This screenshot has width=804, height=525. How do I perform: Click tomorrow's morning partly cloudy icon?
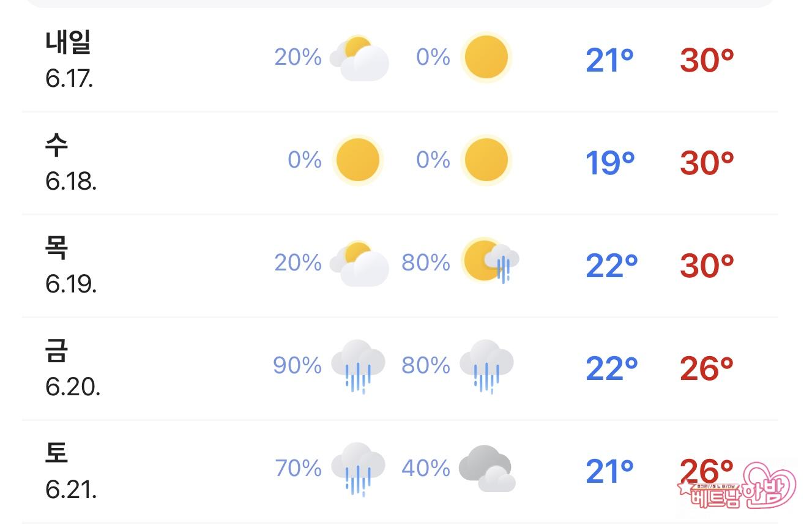click(x=359, y=58)
